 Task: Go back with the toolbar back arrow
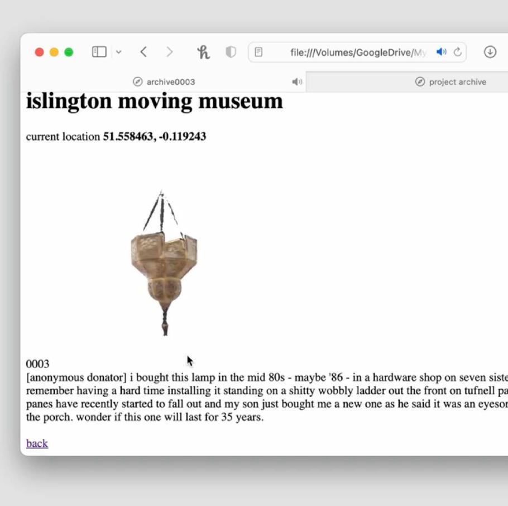point(144,52)
